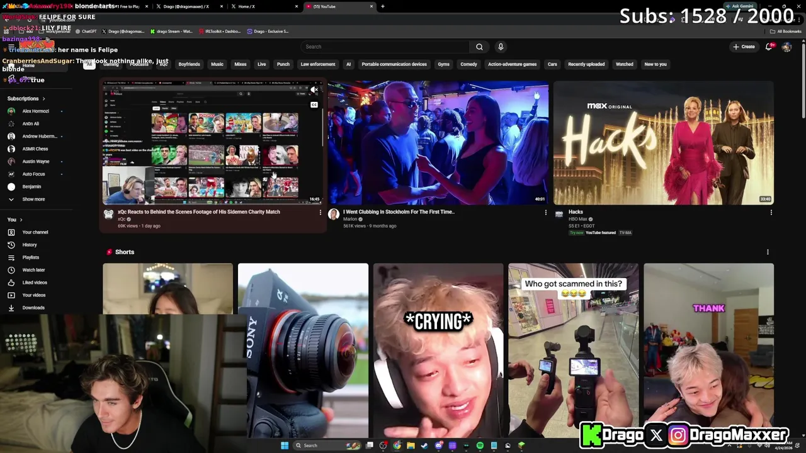The height and width of the screenshot is (453, 806).
Task: Play the *CRYING* short
Action: pos(438,350)
